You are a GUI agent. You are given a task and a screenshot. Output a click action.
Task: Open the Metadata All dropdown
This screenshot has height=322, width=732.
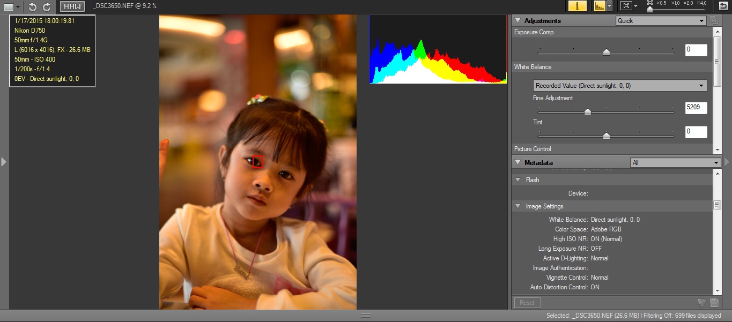[x=675, y=163]
